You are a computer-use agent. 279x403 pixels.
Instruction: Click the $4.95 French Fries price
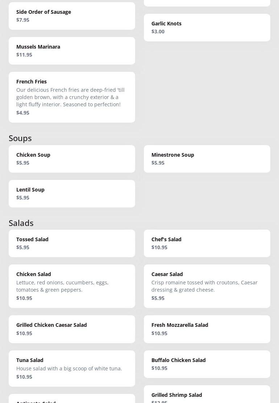pyautogui.click(x=23, y=113)
